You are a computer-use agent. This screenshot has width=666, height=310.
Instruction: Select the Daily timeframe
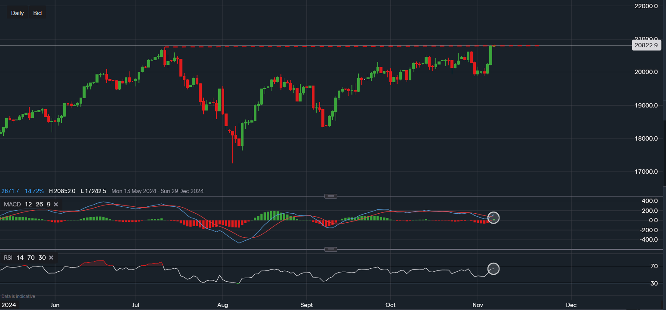click(17, 12)
